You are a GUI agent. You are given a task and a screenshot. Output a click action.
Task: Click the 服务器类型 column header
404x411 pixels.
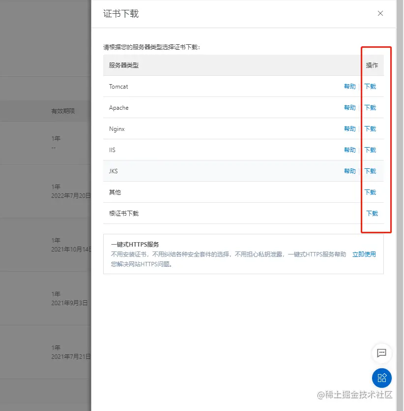click(124, 65)
